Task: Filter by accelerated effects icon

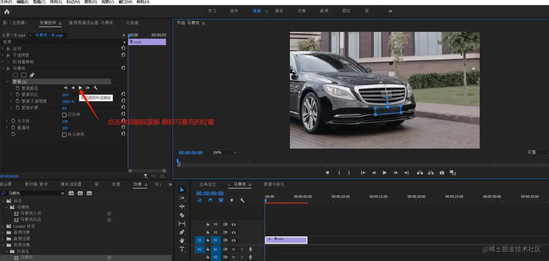Action: coord(71,193)
